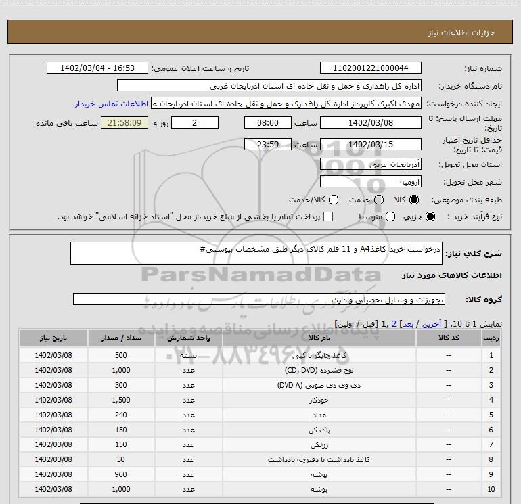Select row دی وی دی صوتی (DVD A)
521x504 pixels.
click(260, 385)
